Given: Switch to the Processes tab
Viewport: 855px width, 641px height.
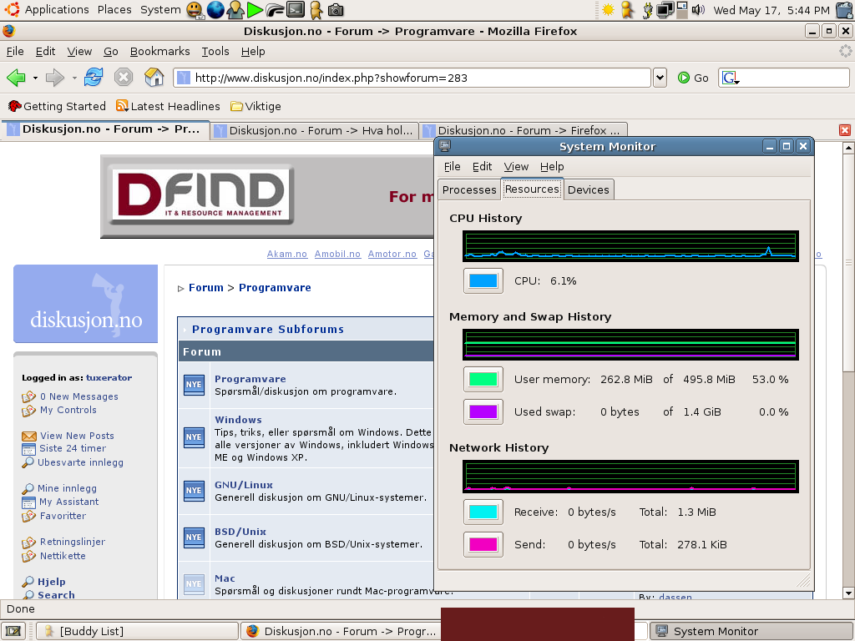Looking at the screenshot, I should point(469,189).
